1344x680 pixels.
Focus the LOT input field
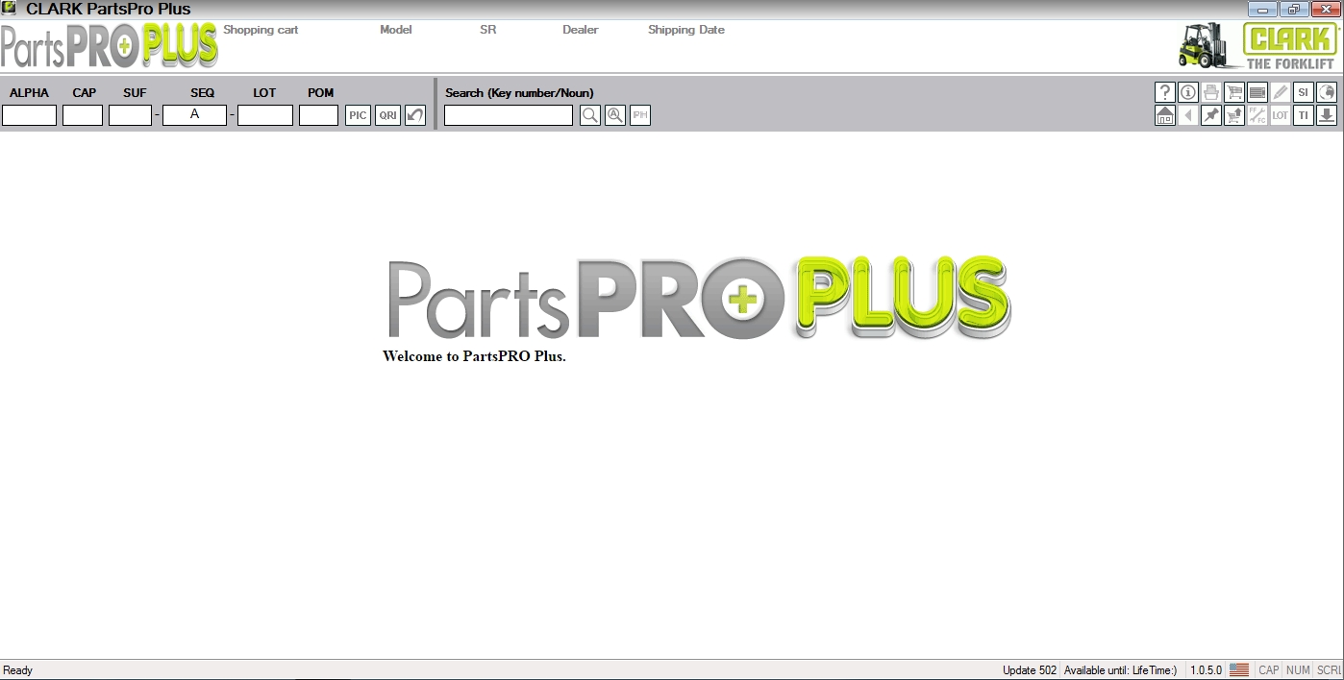pyautogui.click(x=265, y=115)
